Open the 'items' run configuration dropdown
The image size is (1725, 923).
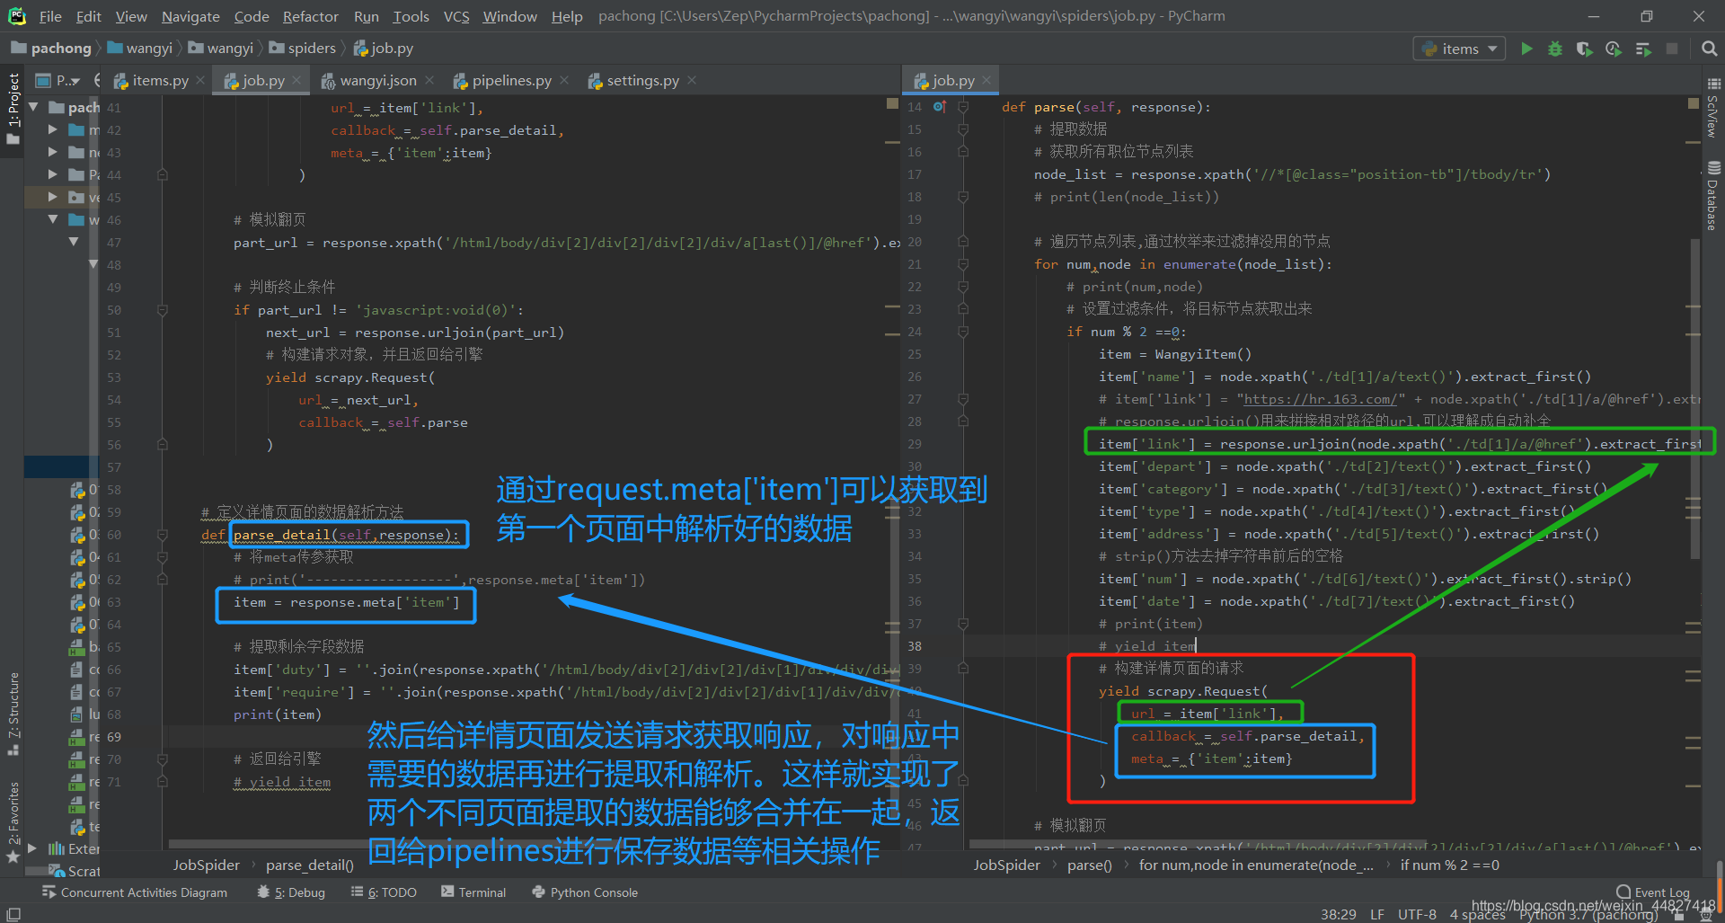click(x=1460, y=49)
